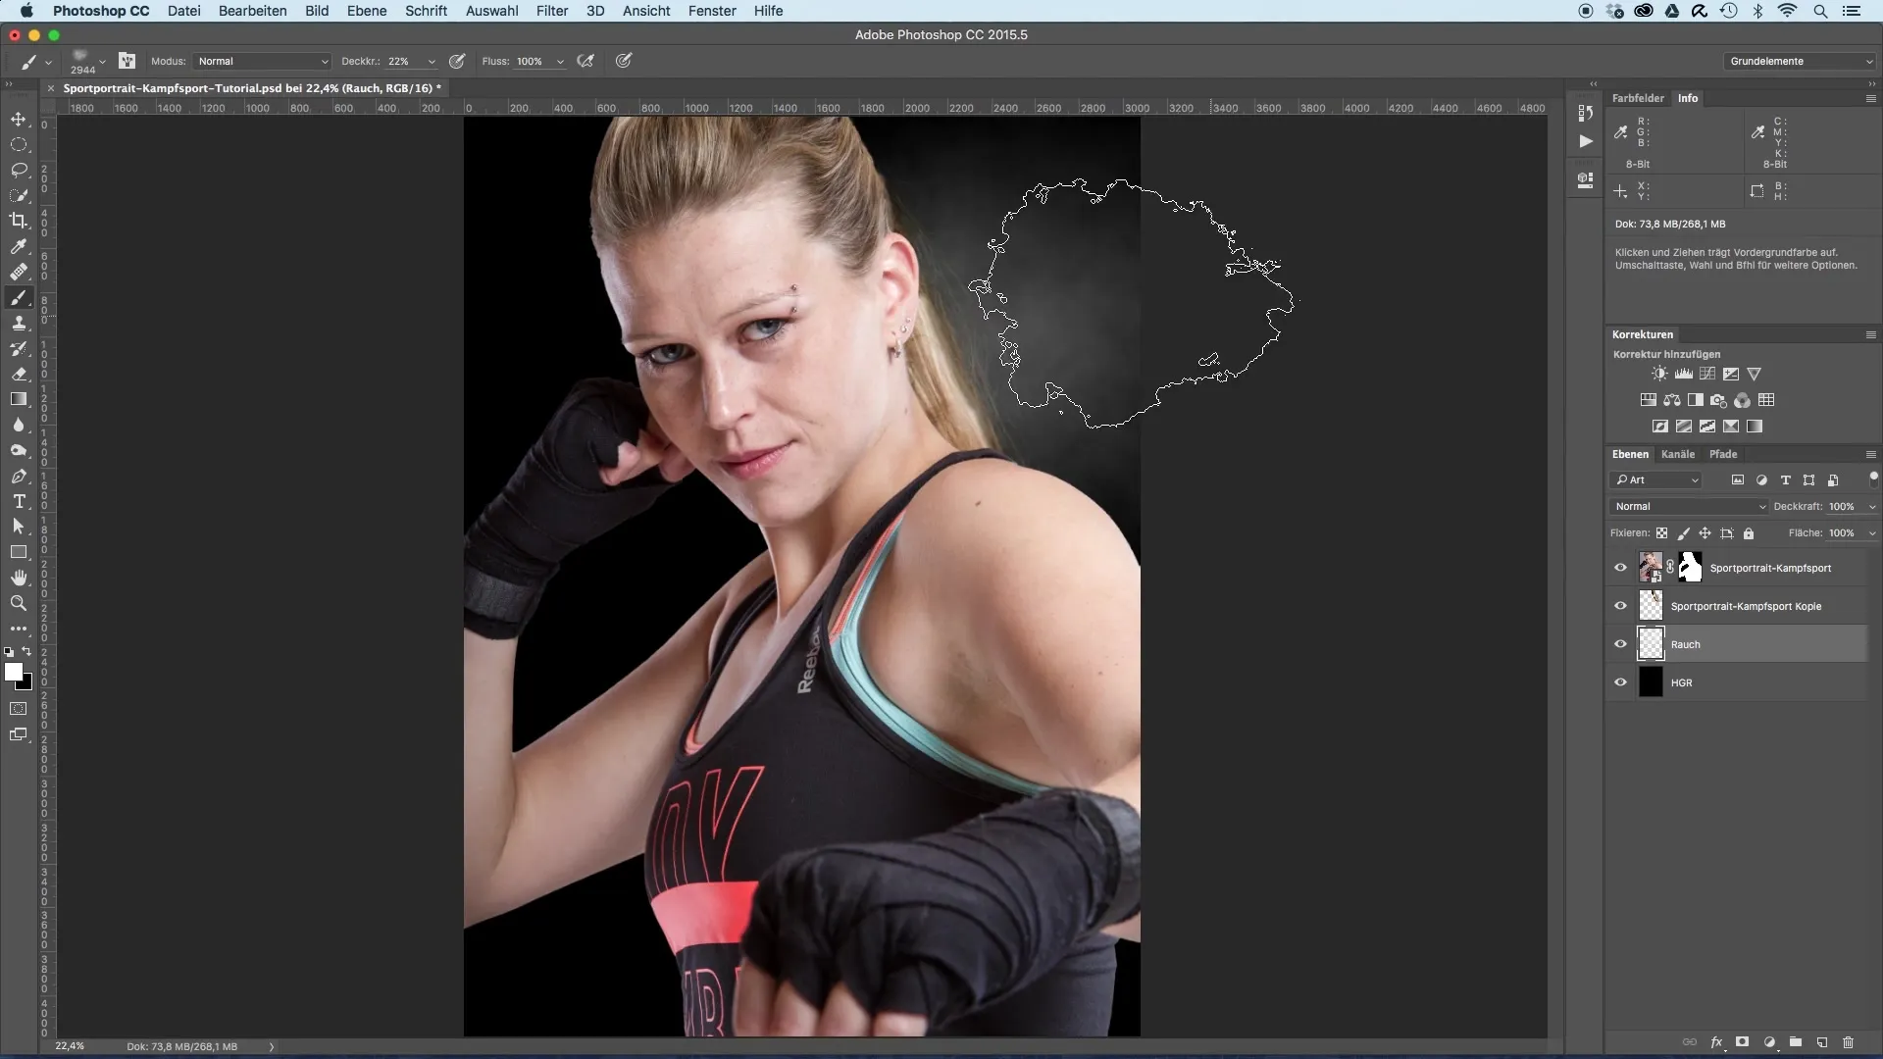
Task: Add a Photo Filter adjustment
Action: 1718,400
